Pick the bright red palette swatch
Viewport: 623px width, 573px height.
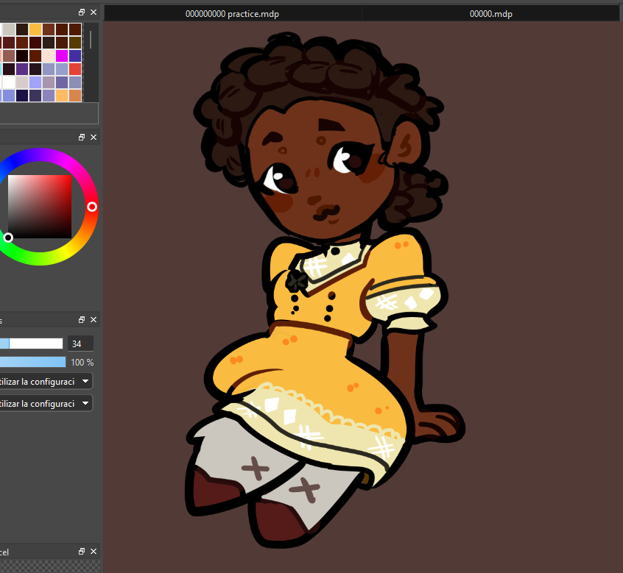coord(75,69)
